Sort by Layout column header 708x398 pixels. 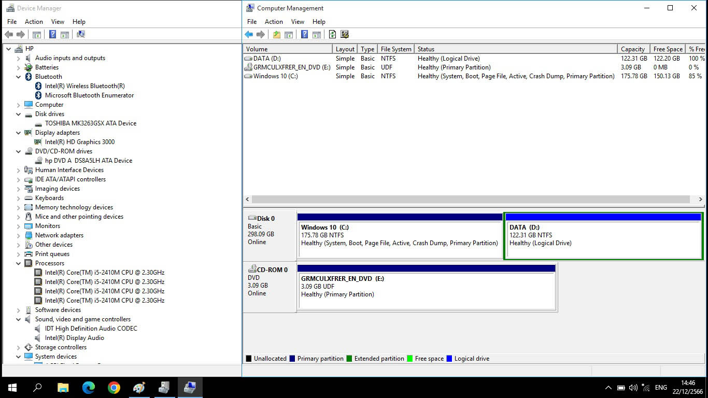point(345,49)
